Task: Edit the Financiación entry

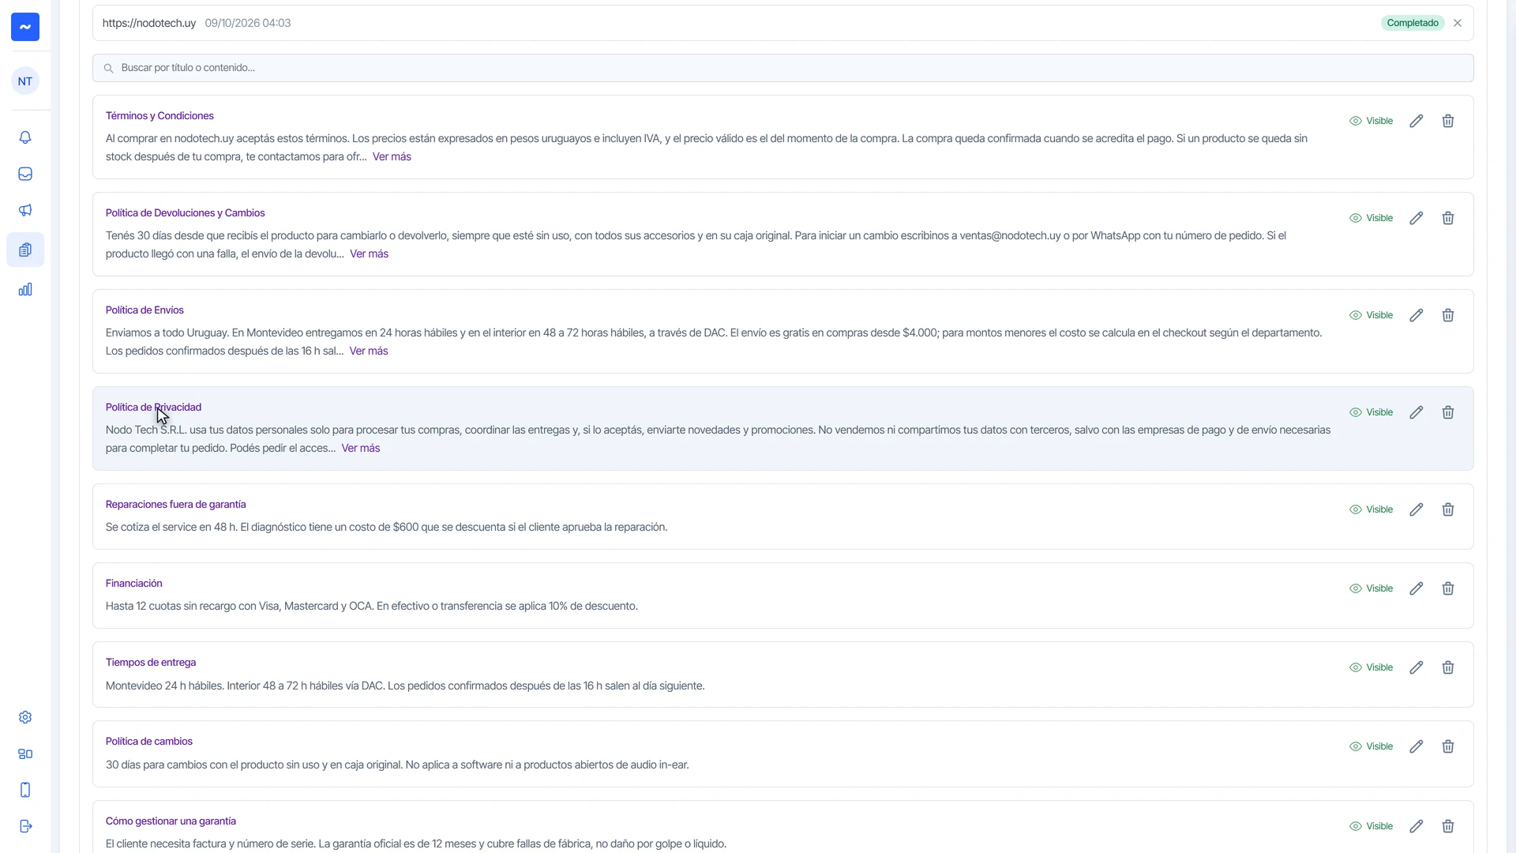Action: coord(1417,588)
